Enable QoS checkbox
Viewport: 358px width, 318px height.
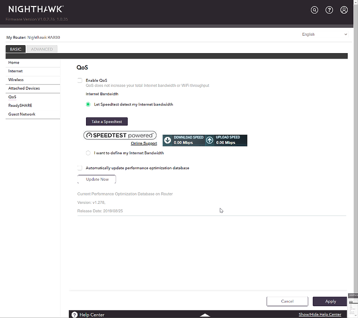click(x=80, y=80)
